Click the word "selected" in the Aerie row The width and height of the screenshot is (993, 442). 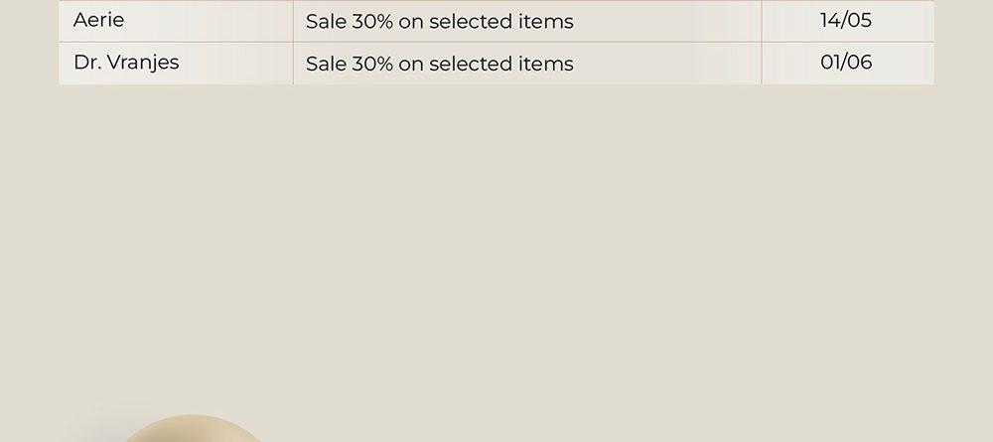[471, 22]
